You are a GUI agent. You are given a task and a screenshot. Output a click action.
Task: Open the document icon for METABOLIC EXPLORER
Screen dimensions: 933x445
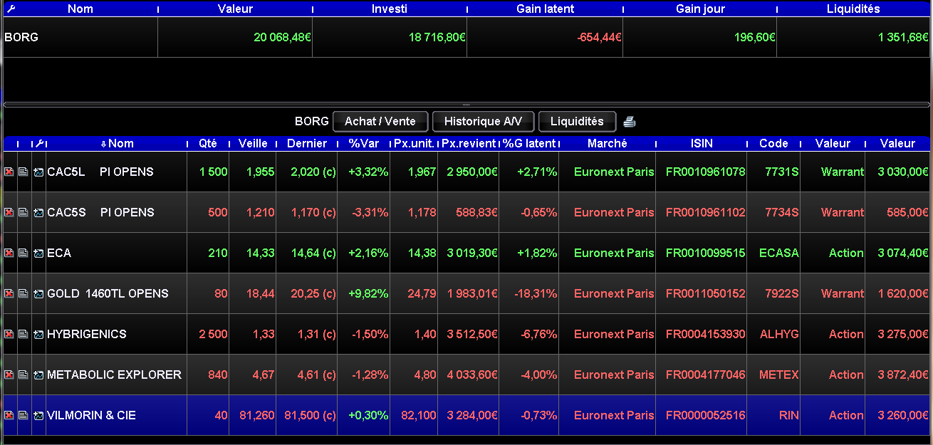coord(24,375)
